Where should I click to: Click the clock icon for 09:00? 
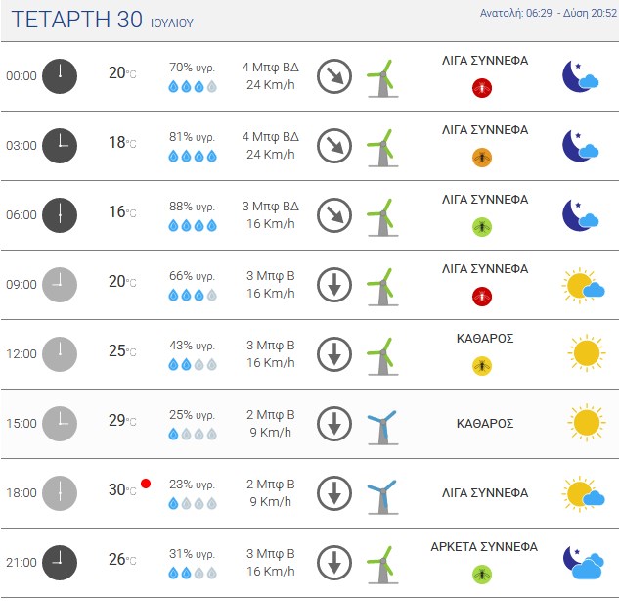(60, 285)
